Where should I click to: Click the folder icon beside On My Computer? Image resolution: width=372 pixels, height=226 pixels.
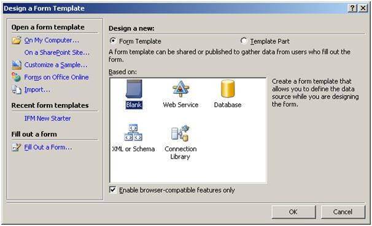[x=17, y=40]
